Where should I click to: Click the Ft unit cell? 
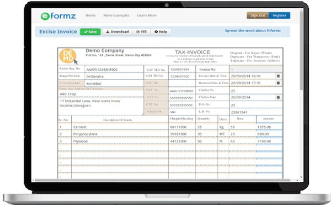pos(223,141)
